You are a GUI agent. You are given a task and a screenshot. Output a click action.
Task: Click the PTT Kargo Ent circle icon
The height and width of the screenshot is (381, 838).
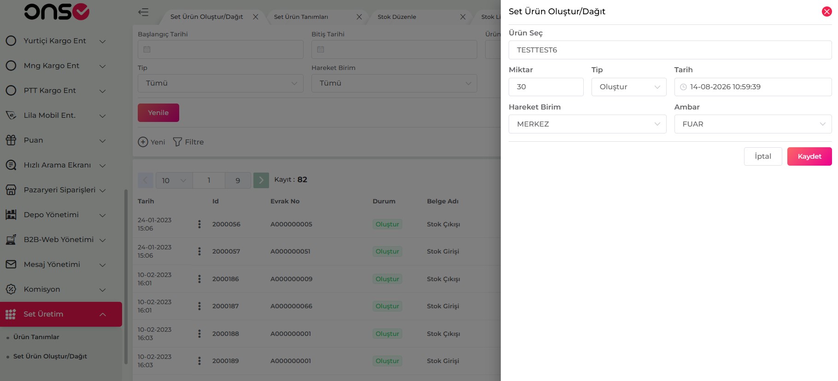(x=11, y=90)
